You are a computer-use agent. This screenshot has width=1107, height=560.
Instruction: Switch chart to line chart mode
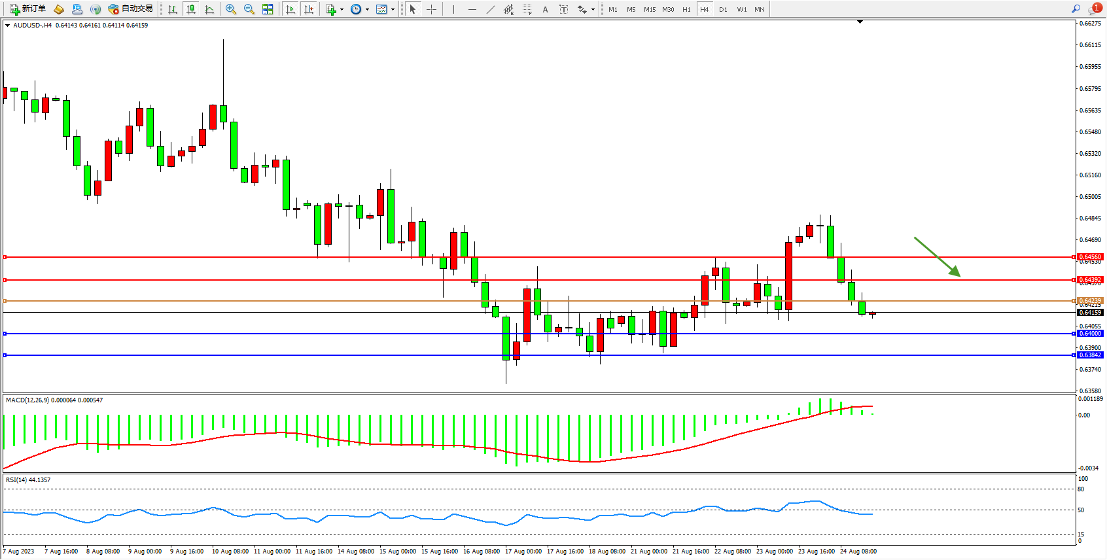point(209,9)
